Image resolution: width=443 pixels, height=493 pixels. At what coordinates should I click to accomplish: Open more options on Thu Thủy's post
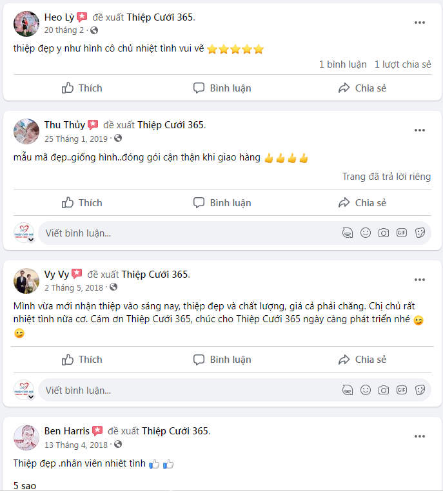420,130
